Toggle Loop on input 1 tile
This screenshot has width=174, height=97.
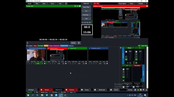pyautogui.click(x=42, y=62)
